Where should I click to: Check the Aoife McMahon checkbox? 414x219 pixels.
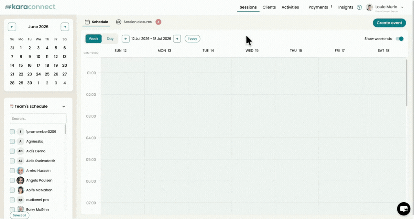tap(12, 190)
